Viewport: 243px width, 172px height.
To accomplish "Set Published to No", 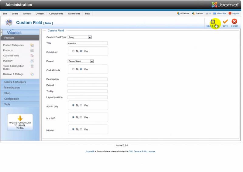I will 73,51.
